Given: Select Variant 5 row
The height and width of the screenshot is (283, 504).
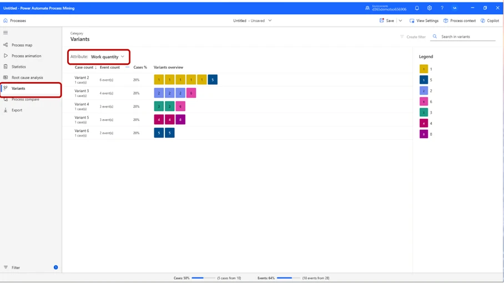Looking at the screenshot, I should (x=237, y=119).
